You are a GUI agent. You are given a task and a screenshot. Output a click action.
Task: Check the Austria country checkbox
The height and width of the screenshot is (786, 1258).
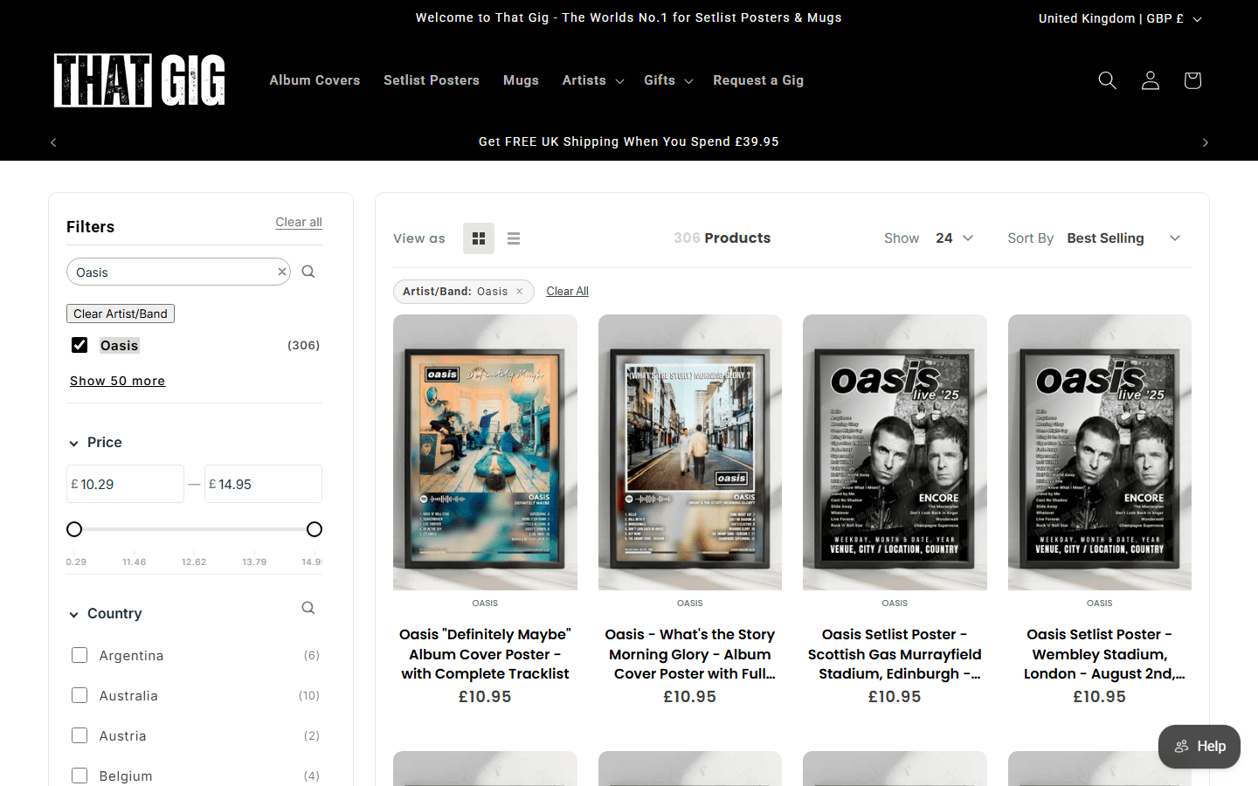click(x=79, y=735)
